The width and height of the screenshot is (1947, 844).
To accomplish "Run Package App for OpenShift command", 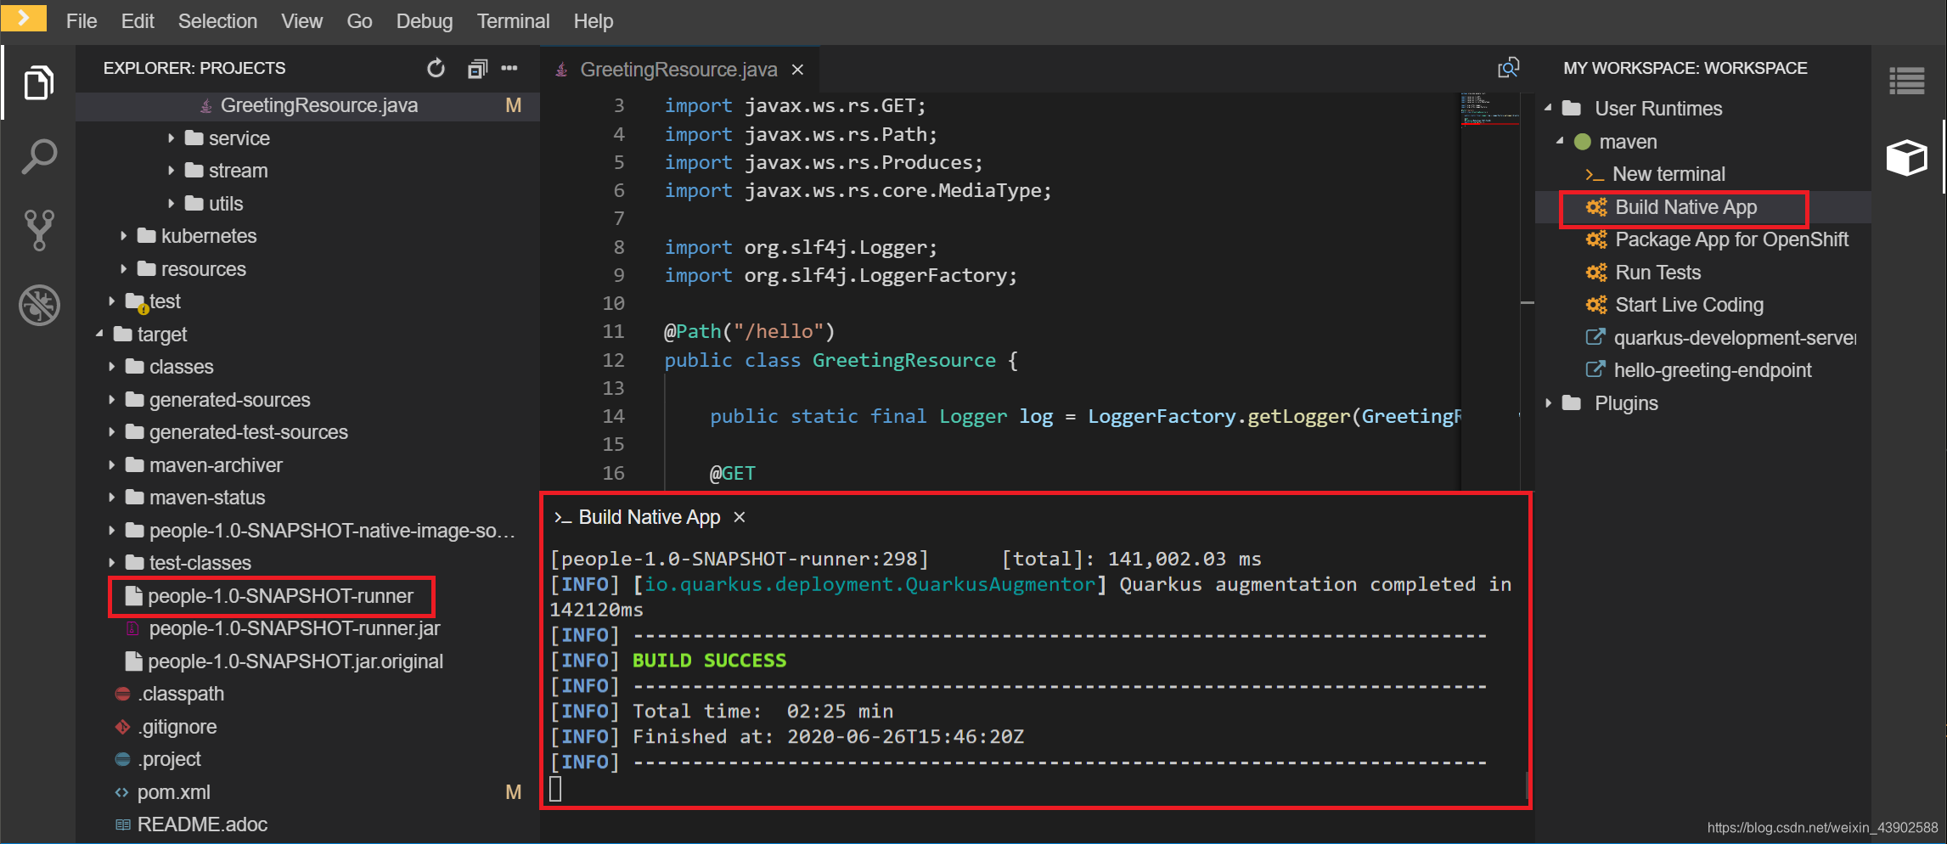I will coord(1731,239).
